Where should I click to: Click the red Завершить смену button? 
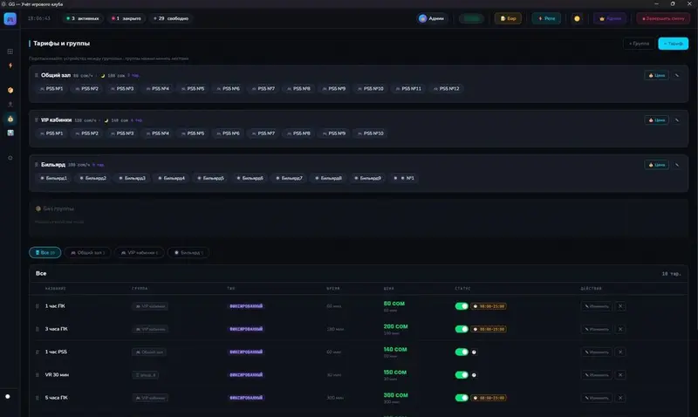click(x=663, y=18)
